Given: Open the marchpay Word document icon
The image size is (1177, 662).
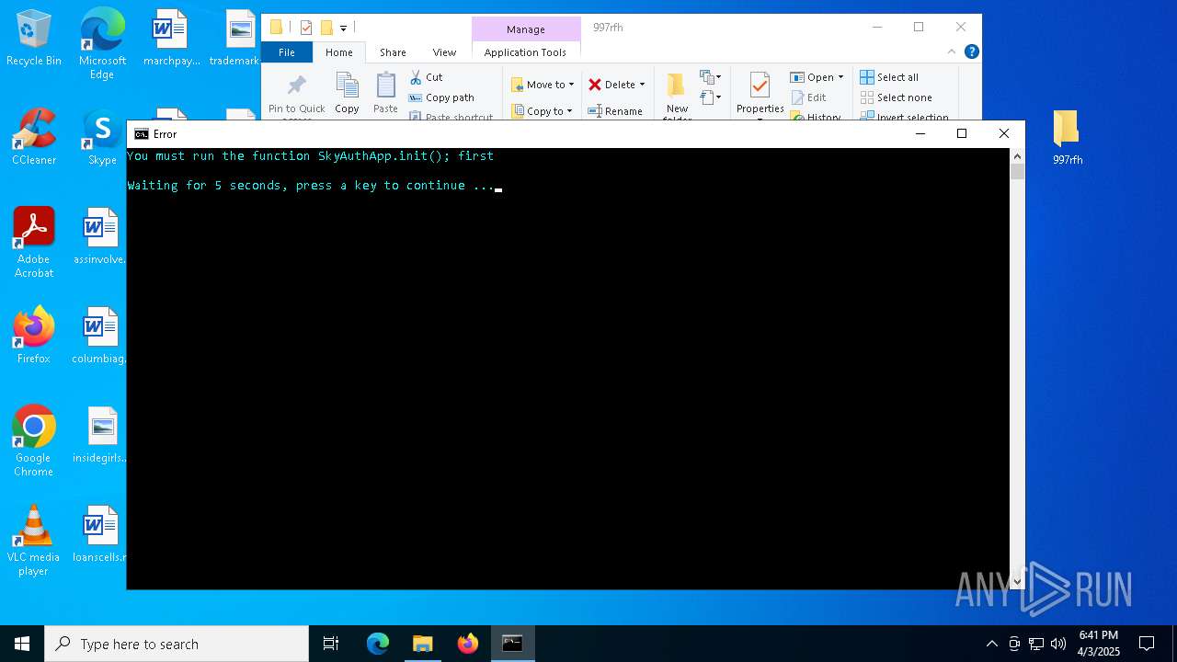Looking at the screenshot, I should (171, 39).
